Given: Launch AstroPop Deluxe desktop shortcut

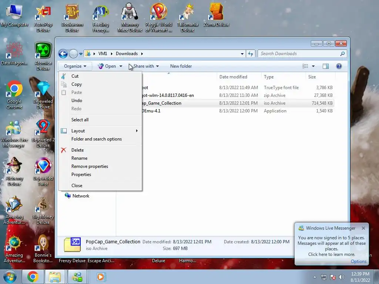Looking at the screenshot, I should point(43,18).
